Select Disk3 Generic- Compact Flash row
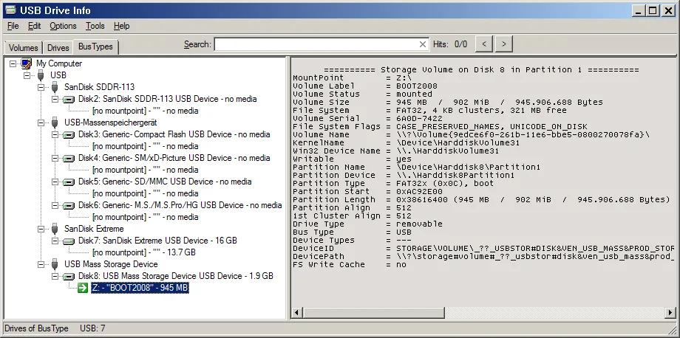The image size is (680, 338). click(x=174, y=134)
